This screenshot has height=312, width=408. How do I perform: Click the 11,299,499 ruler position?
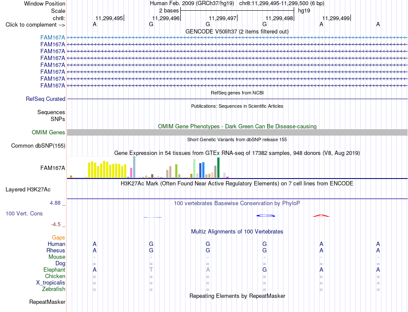(336, 18)
